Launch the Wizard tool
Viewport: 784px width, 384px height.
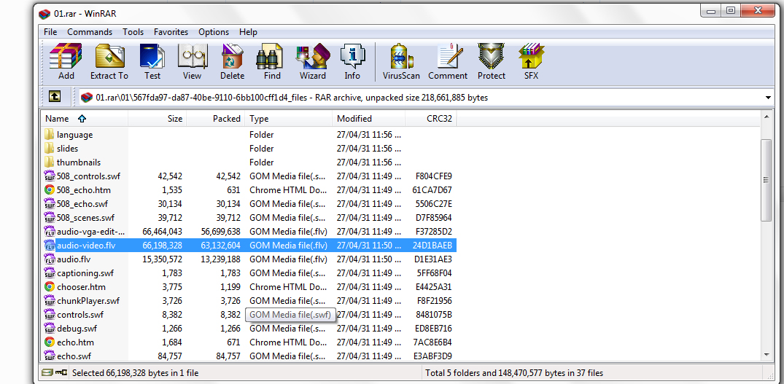tap(312, 61)
